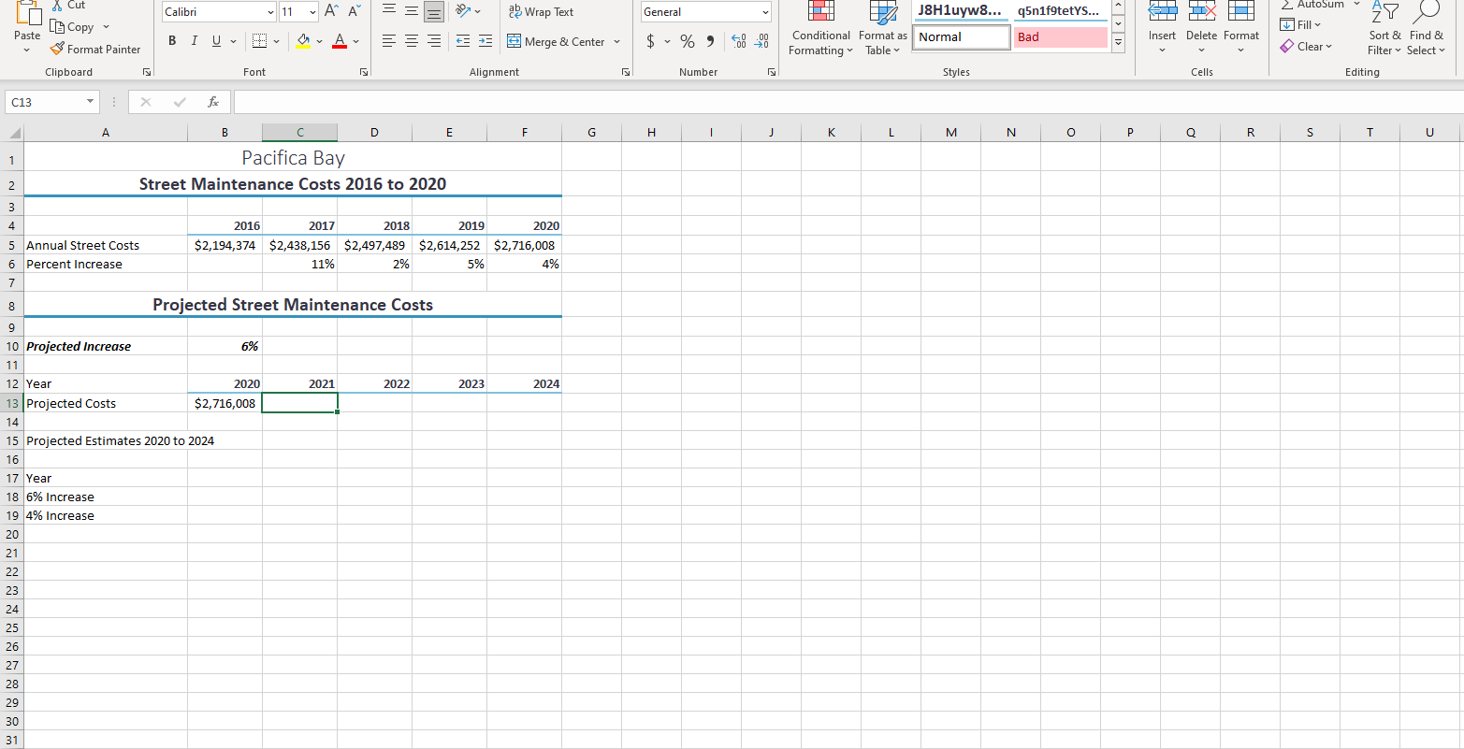The height and width of the screenshot is (749, 1464).
Task: Enable Wrap Text for the cell
Action: coord(541,13)
